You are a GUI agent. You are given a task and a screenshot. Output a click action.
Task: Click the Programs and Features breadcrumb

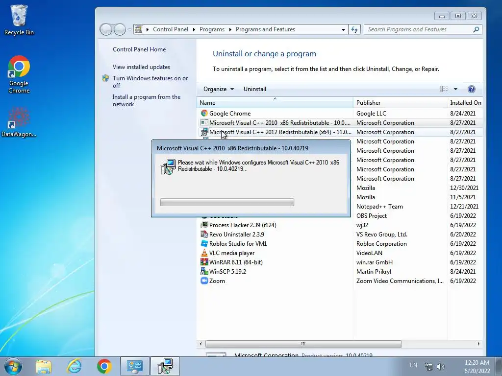[x=265, y=29]
